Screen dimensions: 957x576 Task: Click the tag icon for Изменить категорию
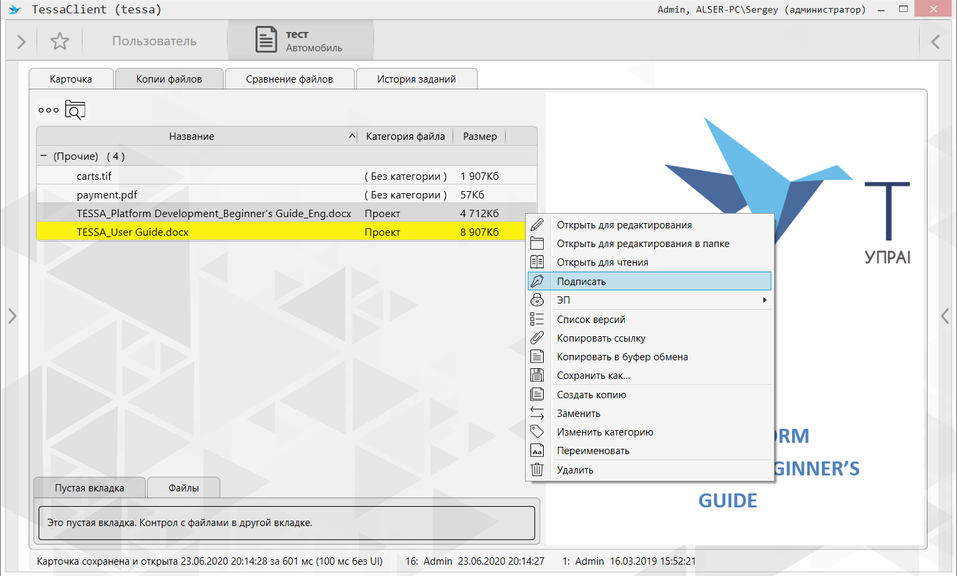click(537, 432)
